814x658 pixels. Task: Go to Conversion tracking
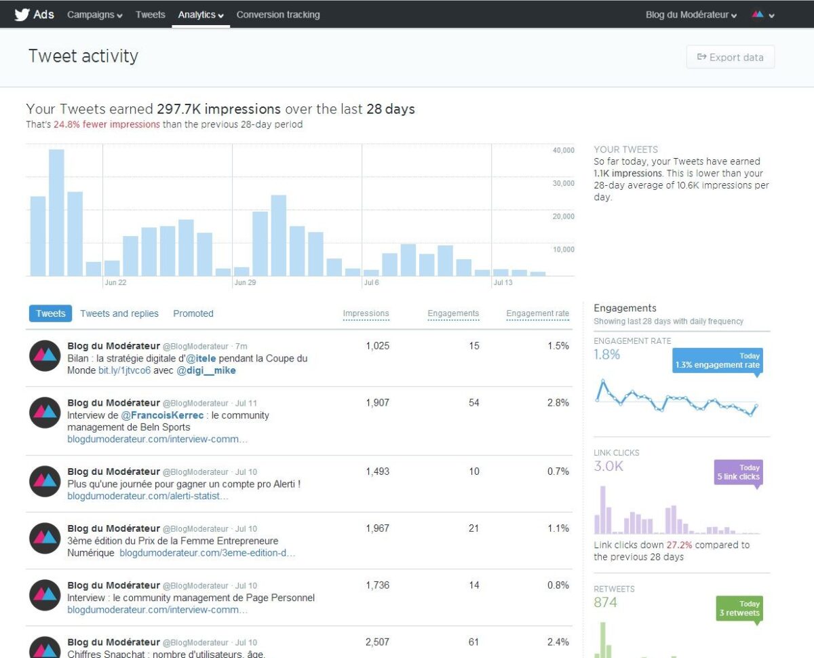pos(278,14)
